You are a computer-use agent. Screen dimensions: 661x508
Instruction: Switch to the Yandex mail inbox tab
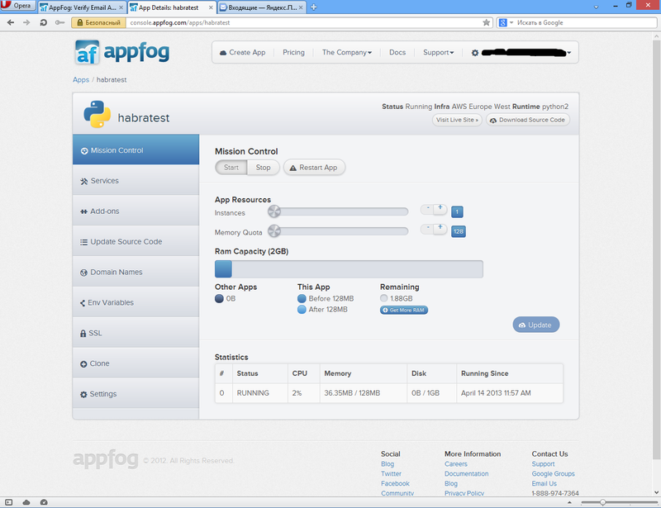pos(261,7)
